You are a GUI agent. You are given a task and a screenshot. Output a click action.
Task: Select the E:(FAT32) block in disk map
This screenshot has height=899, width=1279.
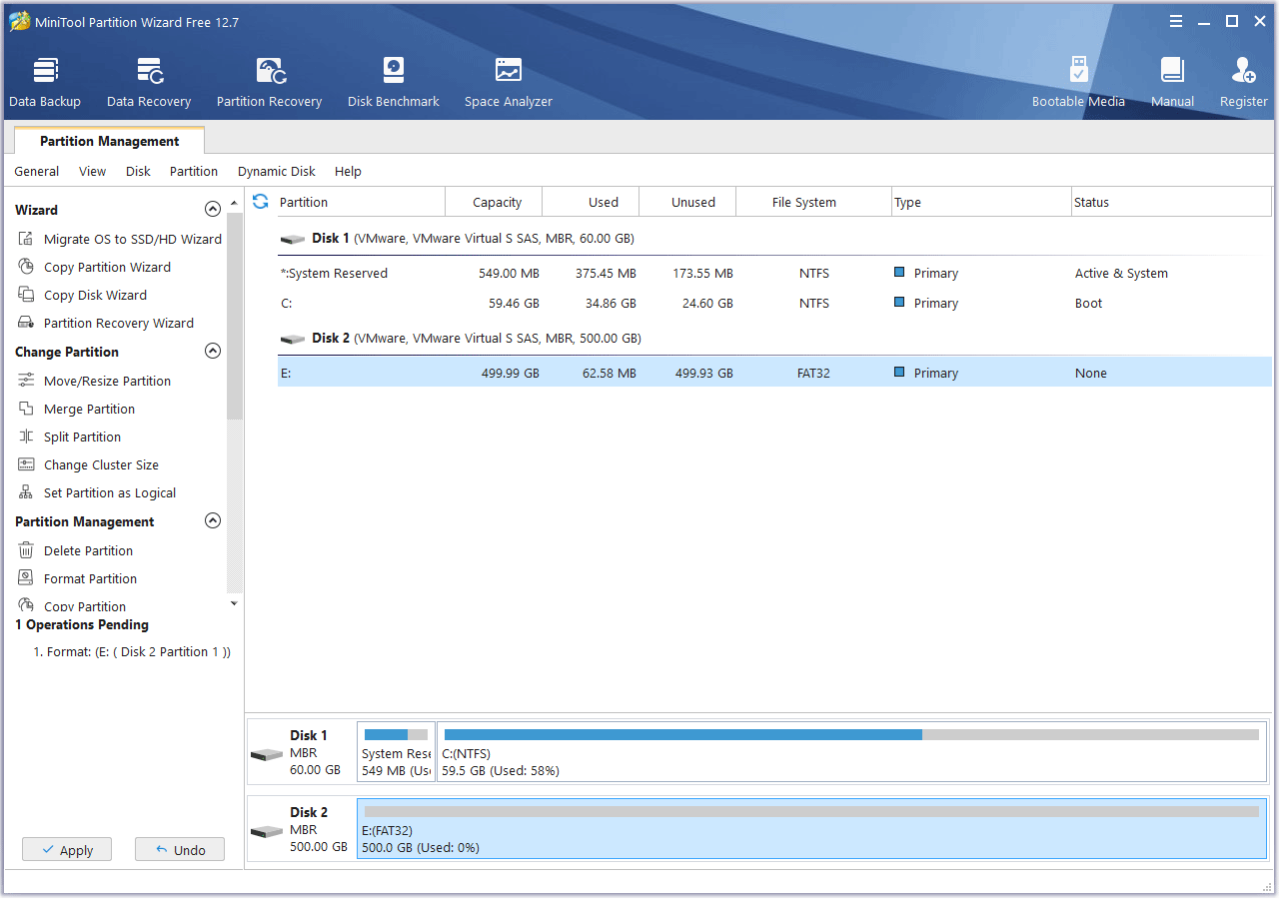pyautogui.click(x=811, y=829)
